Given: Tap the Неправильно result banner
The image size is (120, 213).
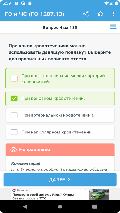Looking at the screenshot, I should tap(60, 150).
